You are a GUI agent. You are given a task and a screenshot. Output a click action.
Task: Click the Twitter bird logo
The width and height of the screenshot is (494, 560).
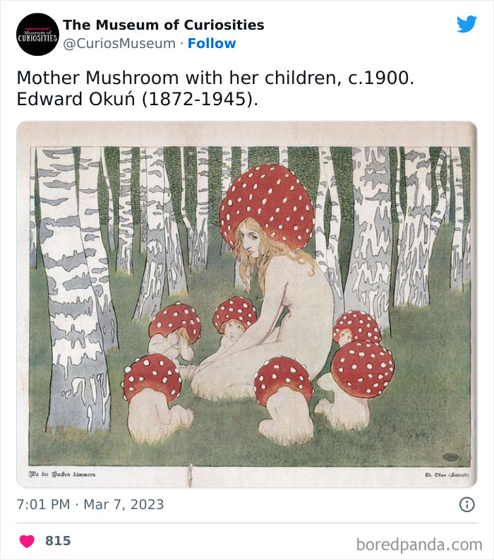coord(466,24)
